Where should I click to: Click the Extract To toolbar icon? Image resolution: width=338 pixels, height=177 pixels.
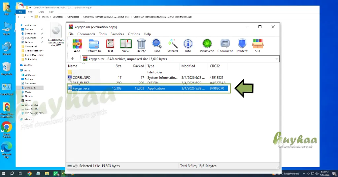tap(93, 46)
